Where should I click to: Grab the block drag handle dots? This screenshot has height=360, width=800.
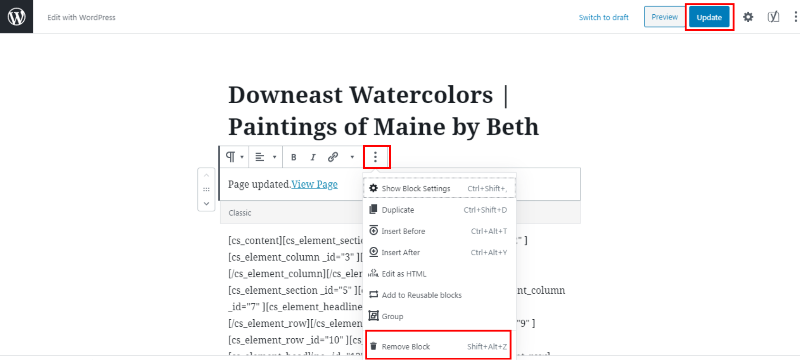coord(206,189)
